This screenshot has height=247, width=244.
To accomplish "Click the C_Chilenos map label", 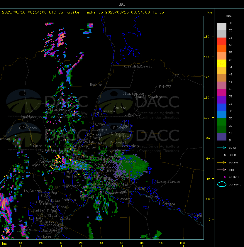I will coord(28,128).
